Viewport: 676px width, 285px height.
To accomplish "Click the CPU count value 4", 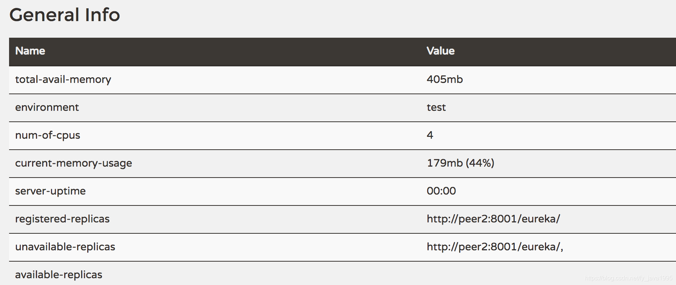I will point(430,135).
